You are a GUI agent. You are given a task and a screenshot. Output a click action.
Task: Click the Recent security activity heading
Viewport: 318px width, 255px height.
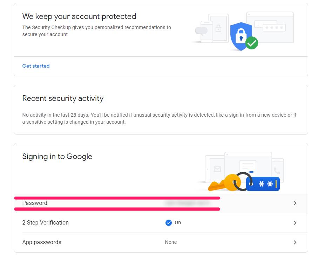63,98
